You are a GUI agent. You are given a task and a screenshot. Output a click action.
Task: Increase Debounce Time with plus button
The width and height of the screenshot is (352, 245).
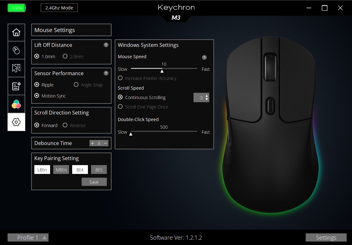point(92,143)
